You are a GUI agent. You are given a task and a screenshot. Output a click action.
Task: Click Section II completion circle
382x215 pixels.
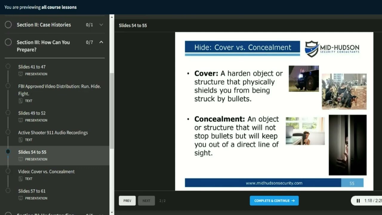(8, 25)
